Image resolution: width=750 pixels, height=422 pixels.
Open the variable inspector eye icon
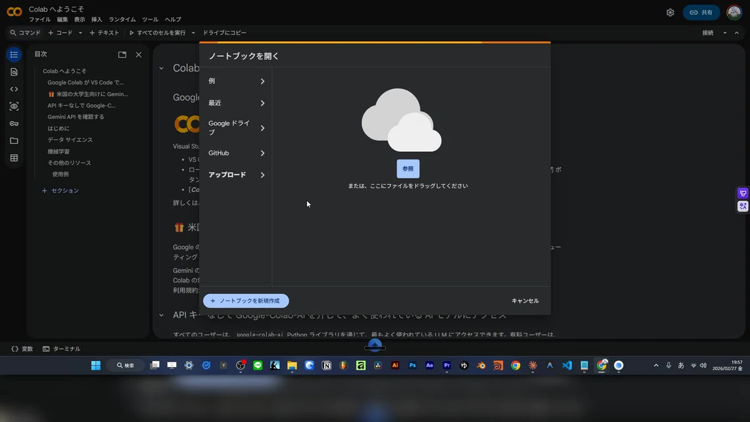point(14,106)
